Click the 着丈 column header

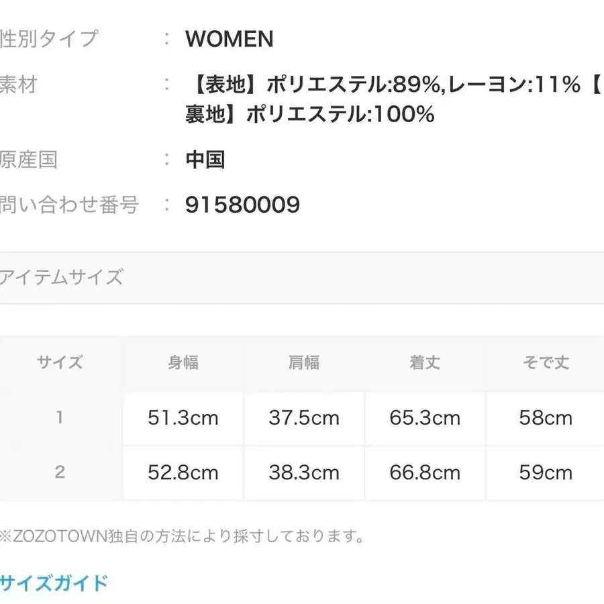click(x=424, y=362)
